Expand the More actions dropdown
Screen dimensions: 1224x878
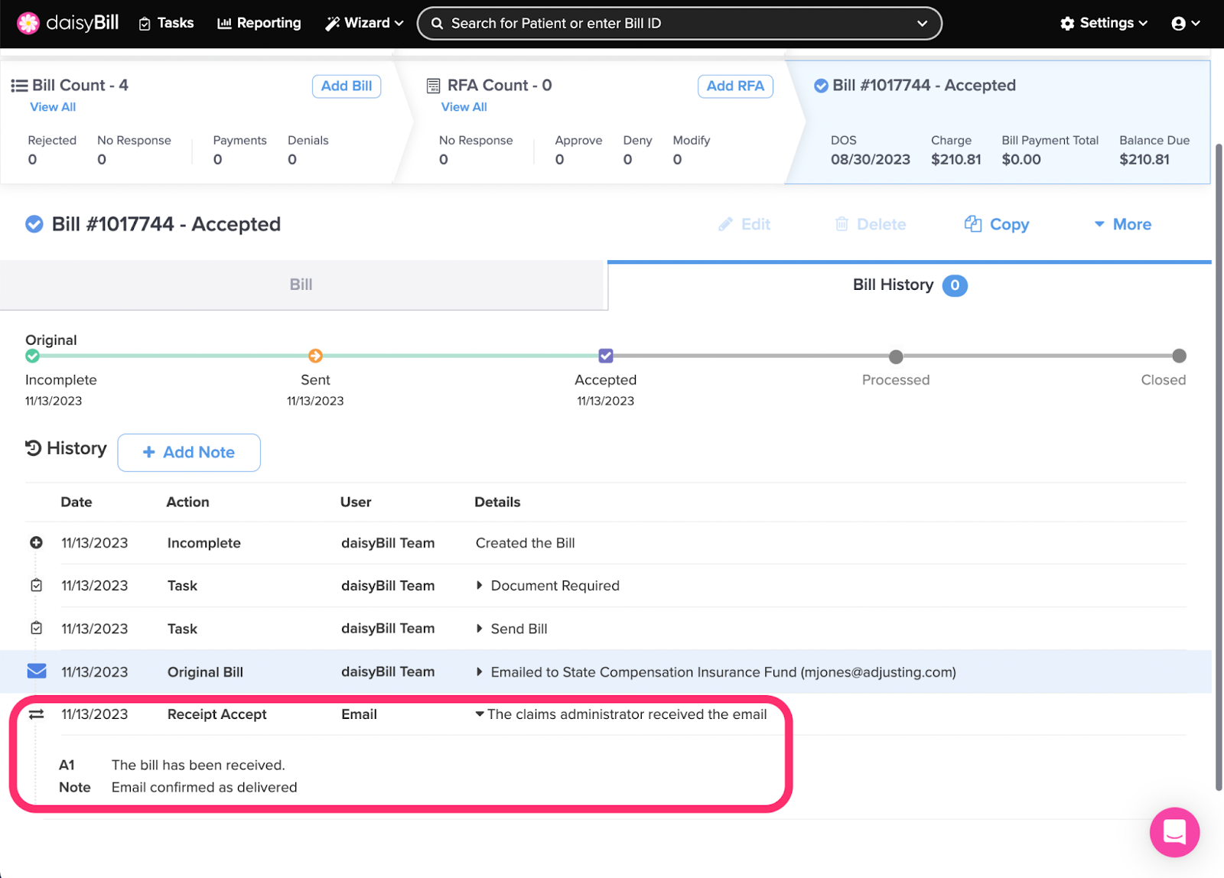1122,224
